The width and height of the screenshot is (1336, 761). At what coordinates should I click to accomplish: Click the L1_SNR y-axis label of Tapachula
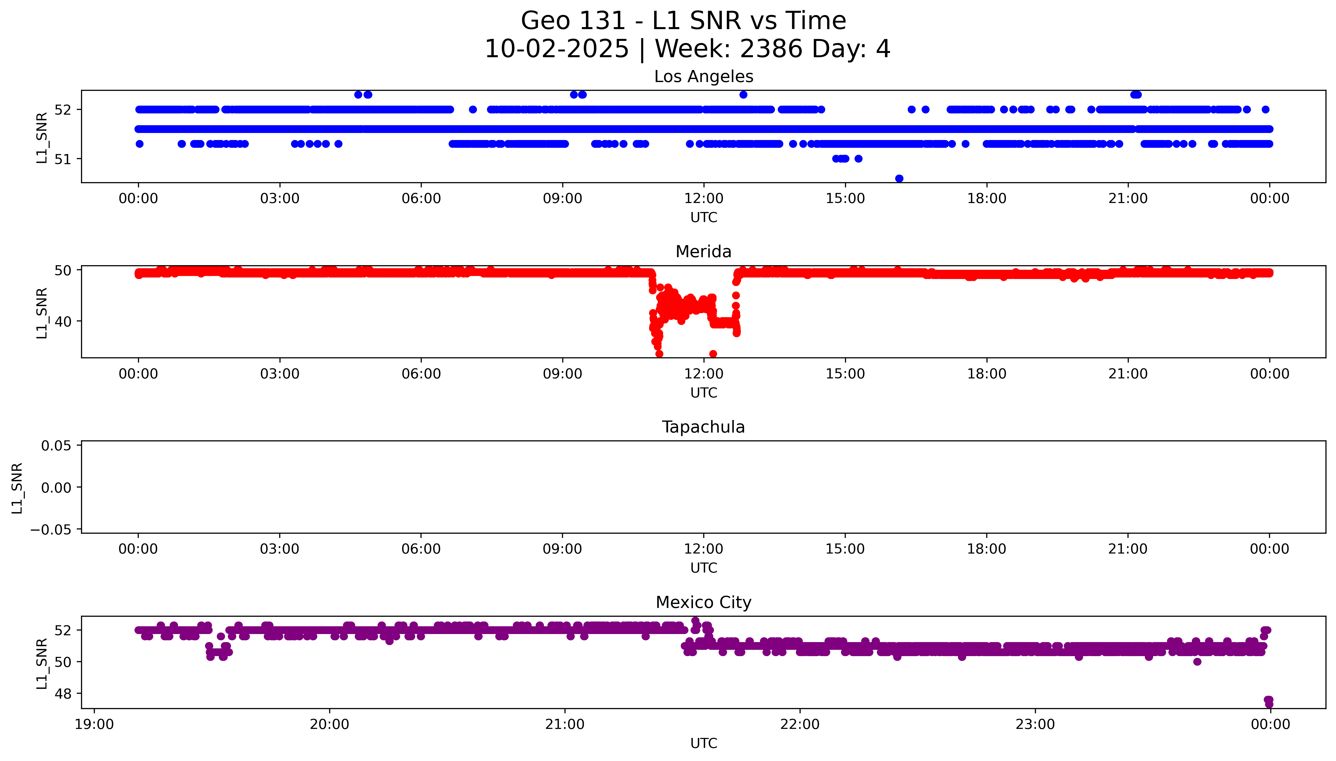coord(17,488)
